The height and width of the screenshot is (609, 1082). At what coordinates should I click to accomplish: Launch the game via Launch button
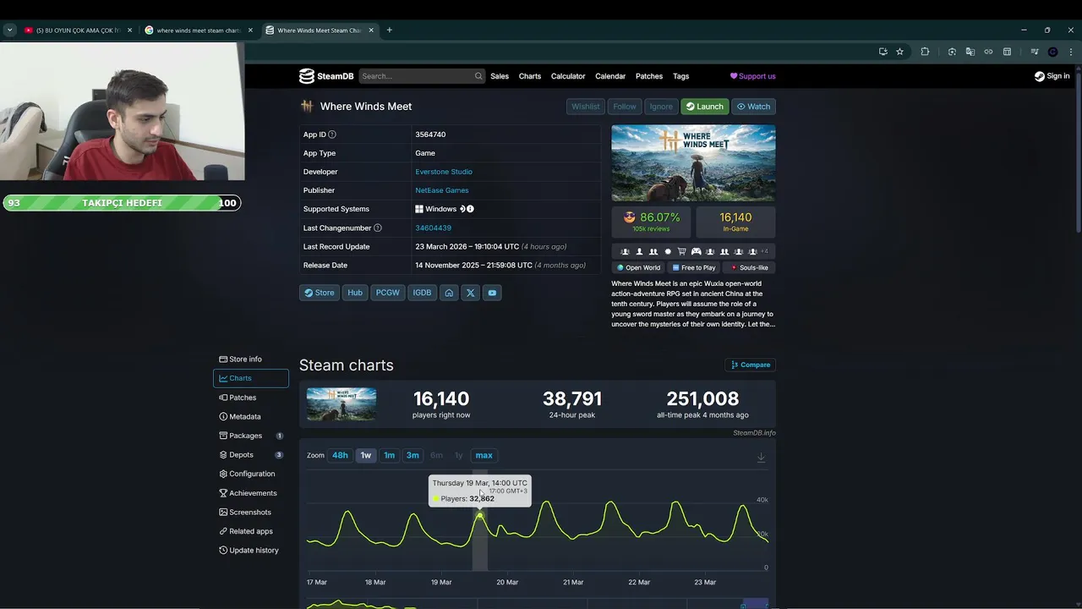coord(704,107)
